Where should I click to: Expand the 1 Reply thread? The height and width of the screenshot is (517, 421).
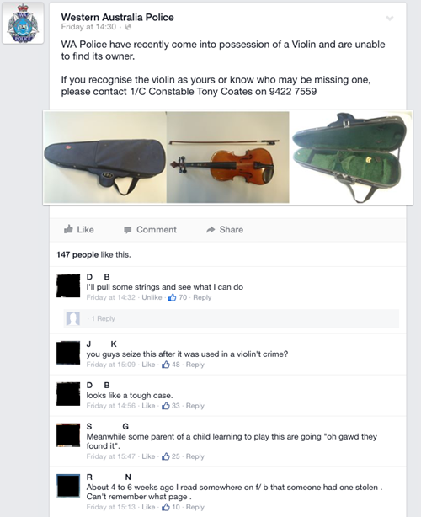103,318
